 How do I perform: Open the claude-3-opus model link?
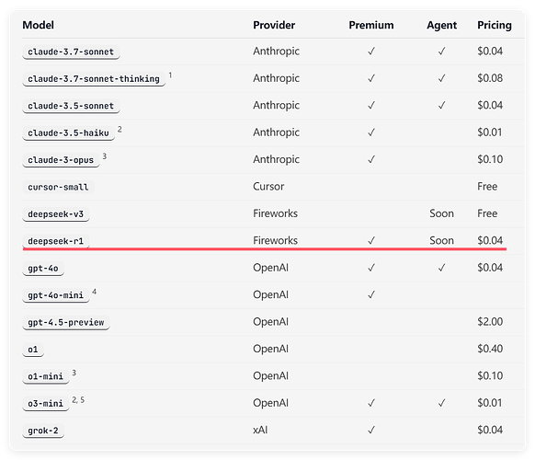point(61,160)
